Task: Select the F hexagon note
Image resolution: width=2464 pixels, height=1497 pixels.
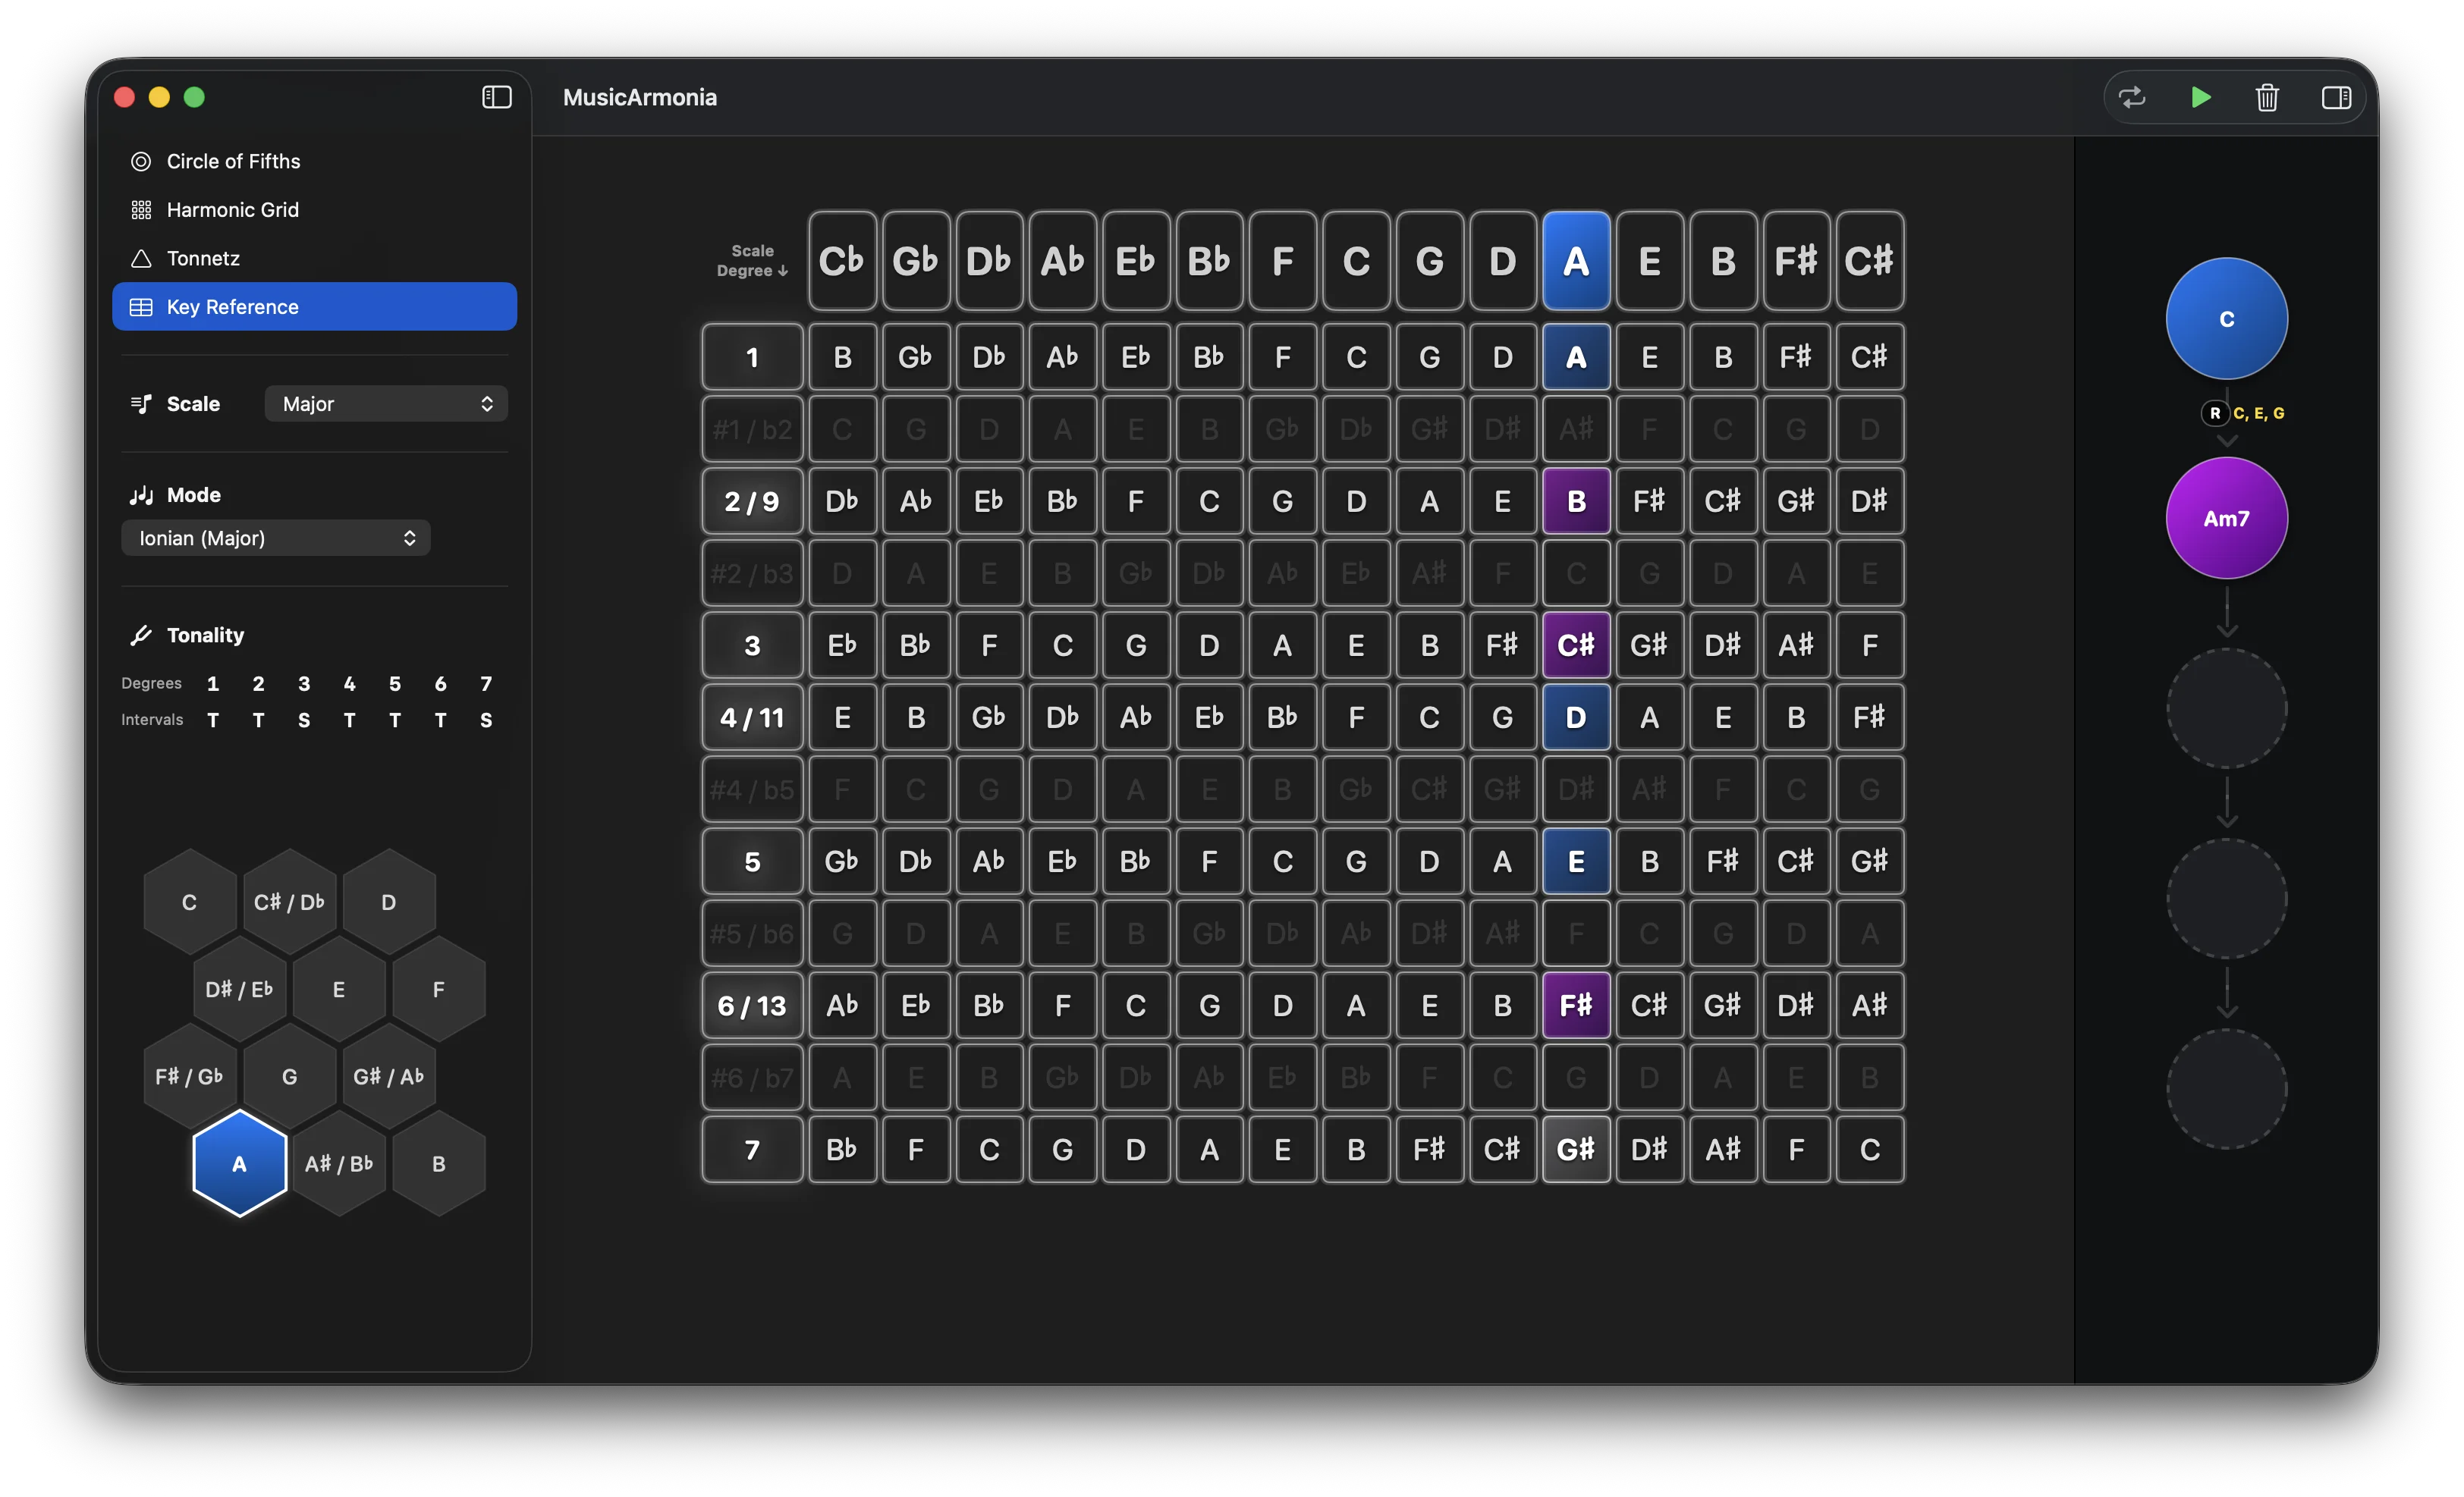Action: [439, 990]
